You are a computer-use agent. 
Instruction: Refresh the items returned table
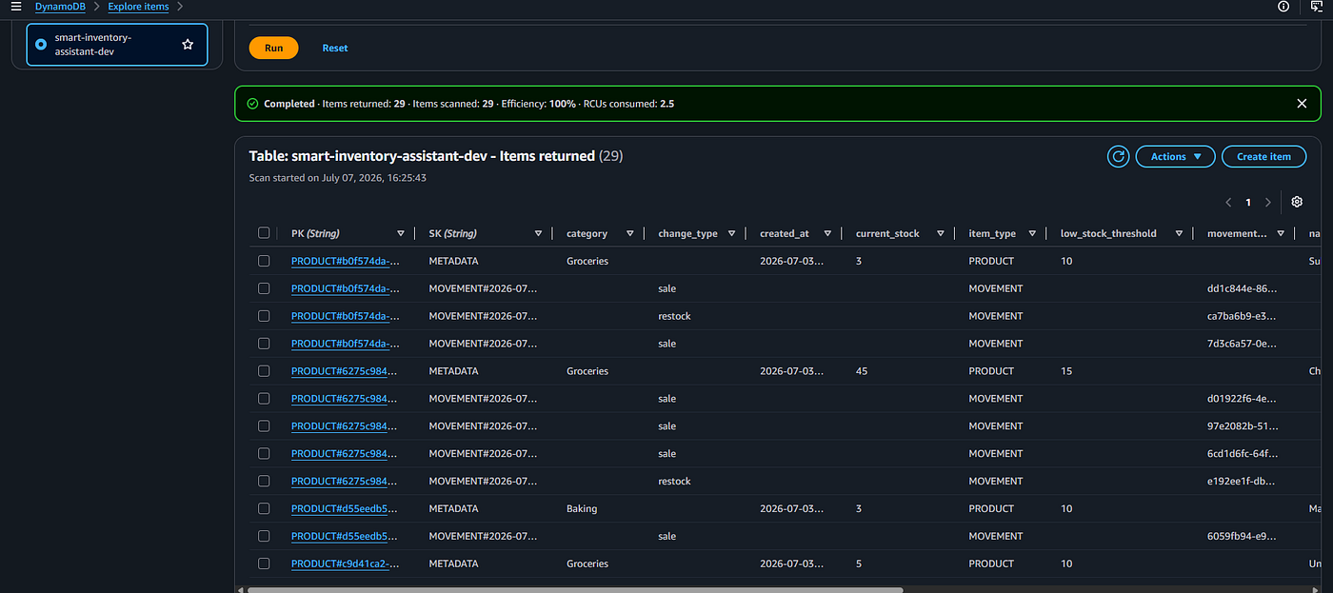[x=1118, y=156]
